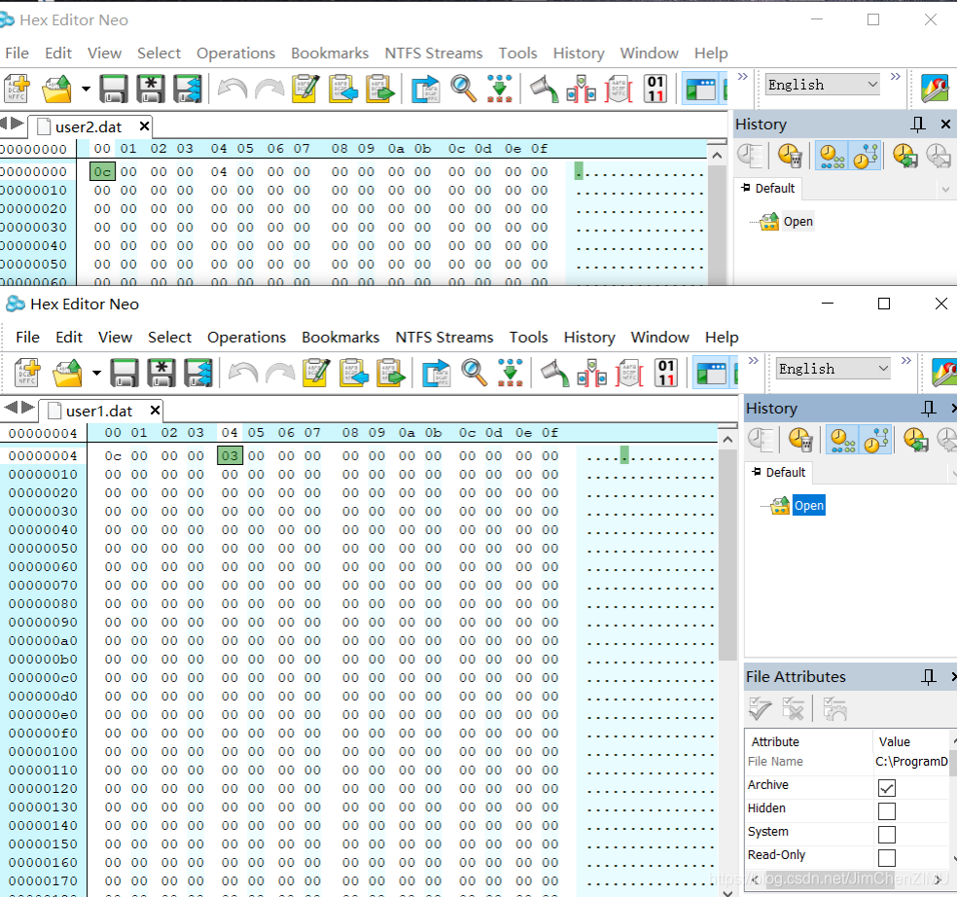Open Find magnifier in user1.dat window
Screen dimensions: 958x897
click(x=474, y=372)
